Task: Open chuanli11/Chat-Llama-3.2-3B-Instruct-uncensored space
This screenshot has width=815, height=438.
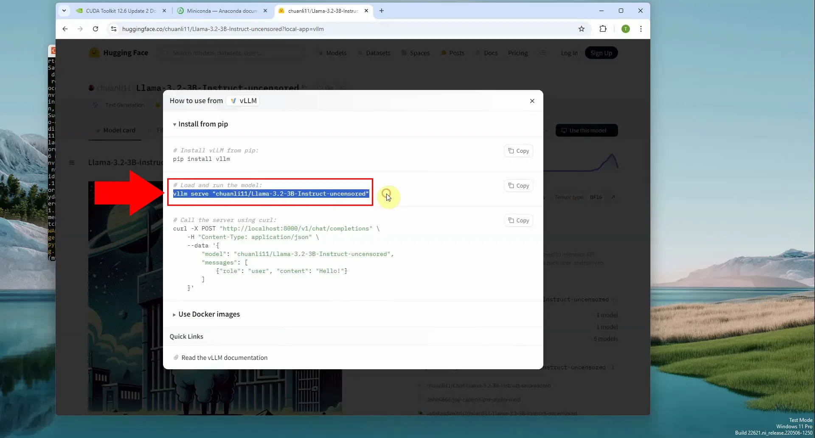Action: coord(488,386)
